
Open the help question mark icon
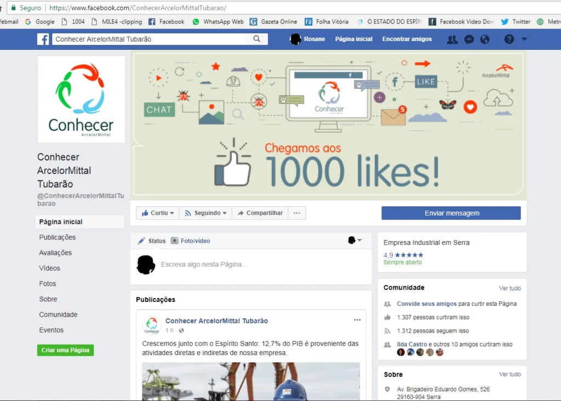(509, 39)
